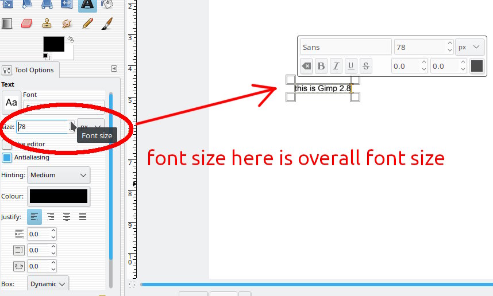Open foreground colour black swatch
Image resolution: width=493 pixels, height=296 pixels.
tap(54, 44)
